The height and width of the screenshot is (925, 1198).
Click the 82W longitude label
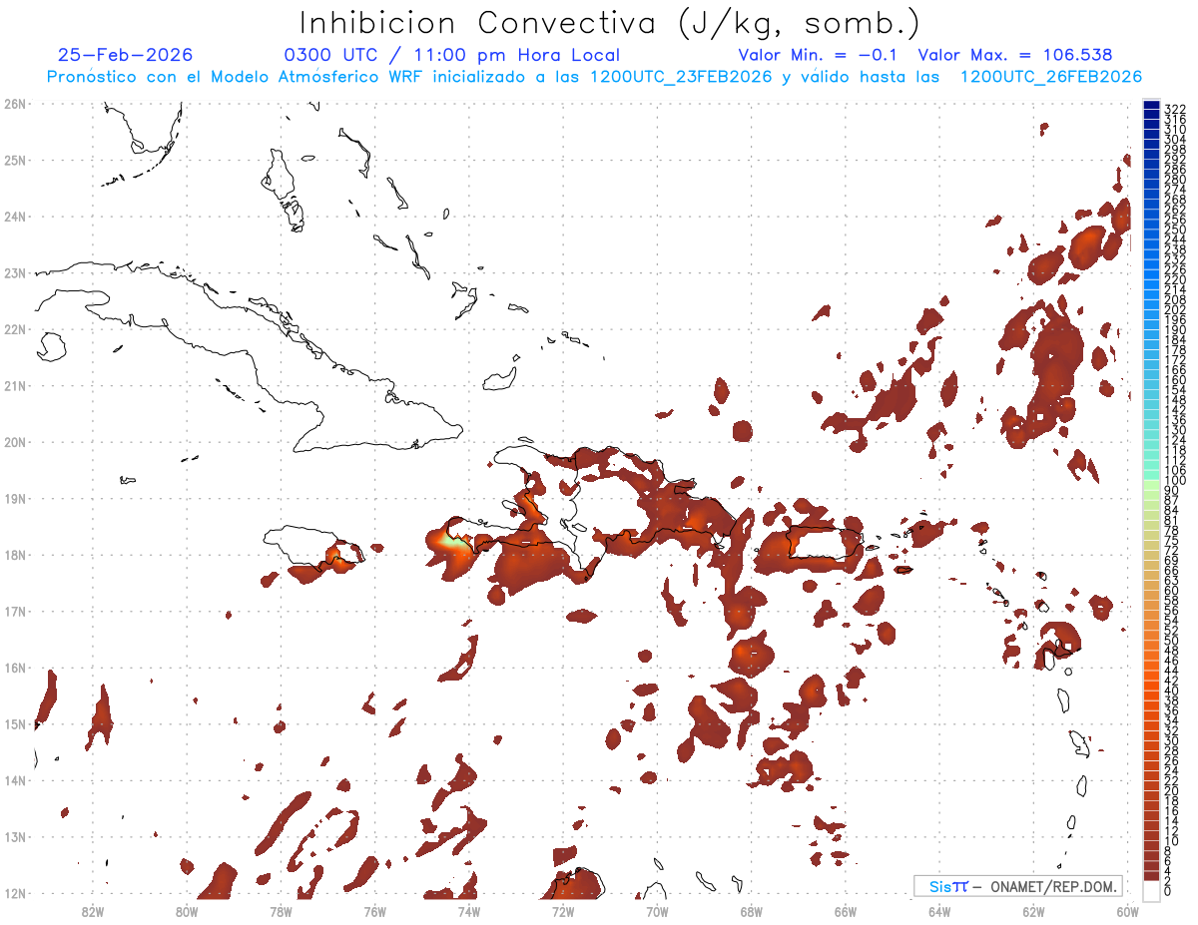coord(93,911)
